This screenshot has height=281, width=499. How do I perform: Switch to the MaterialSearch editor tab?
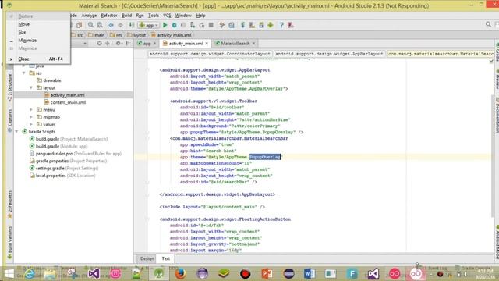[x=235, y=44]
